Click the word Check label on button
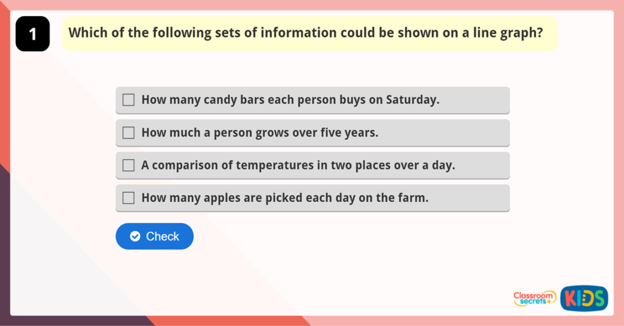Image resolution: width=624 pixels, height=326 pixels. pyautogui.click(x=162, y=236)
